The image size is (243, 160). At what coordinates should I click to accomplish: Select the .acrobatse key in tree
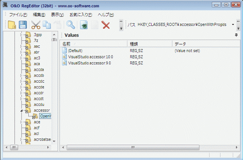pos(42,139)
